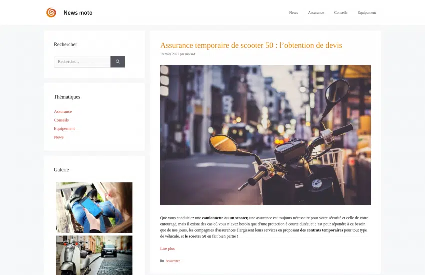The image size is (425, 275).
Task: Open Equipement in the top navigation
Action: (x=366, y=12)
